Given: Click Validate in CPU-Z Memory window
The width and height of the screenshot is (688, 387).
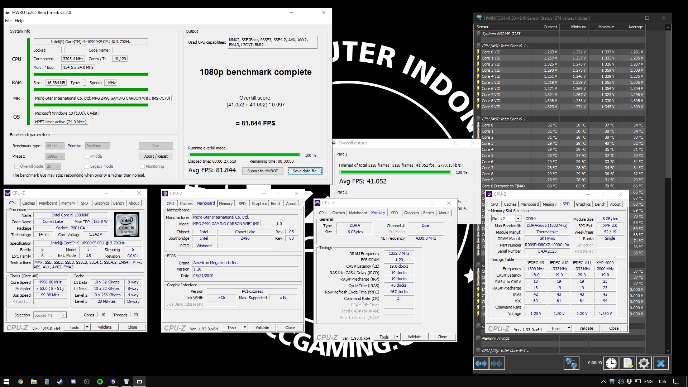Looking at the screenshot, I should pyautogui.click(x=415, y=337).
